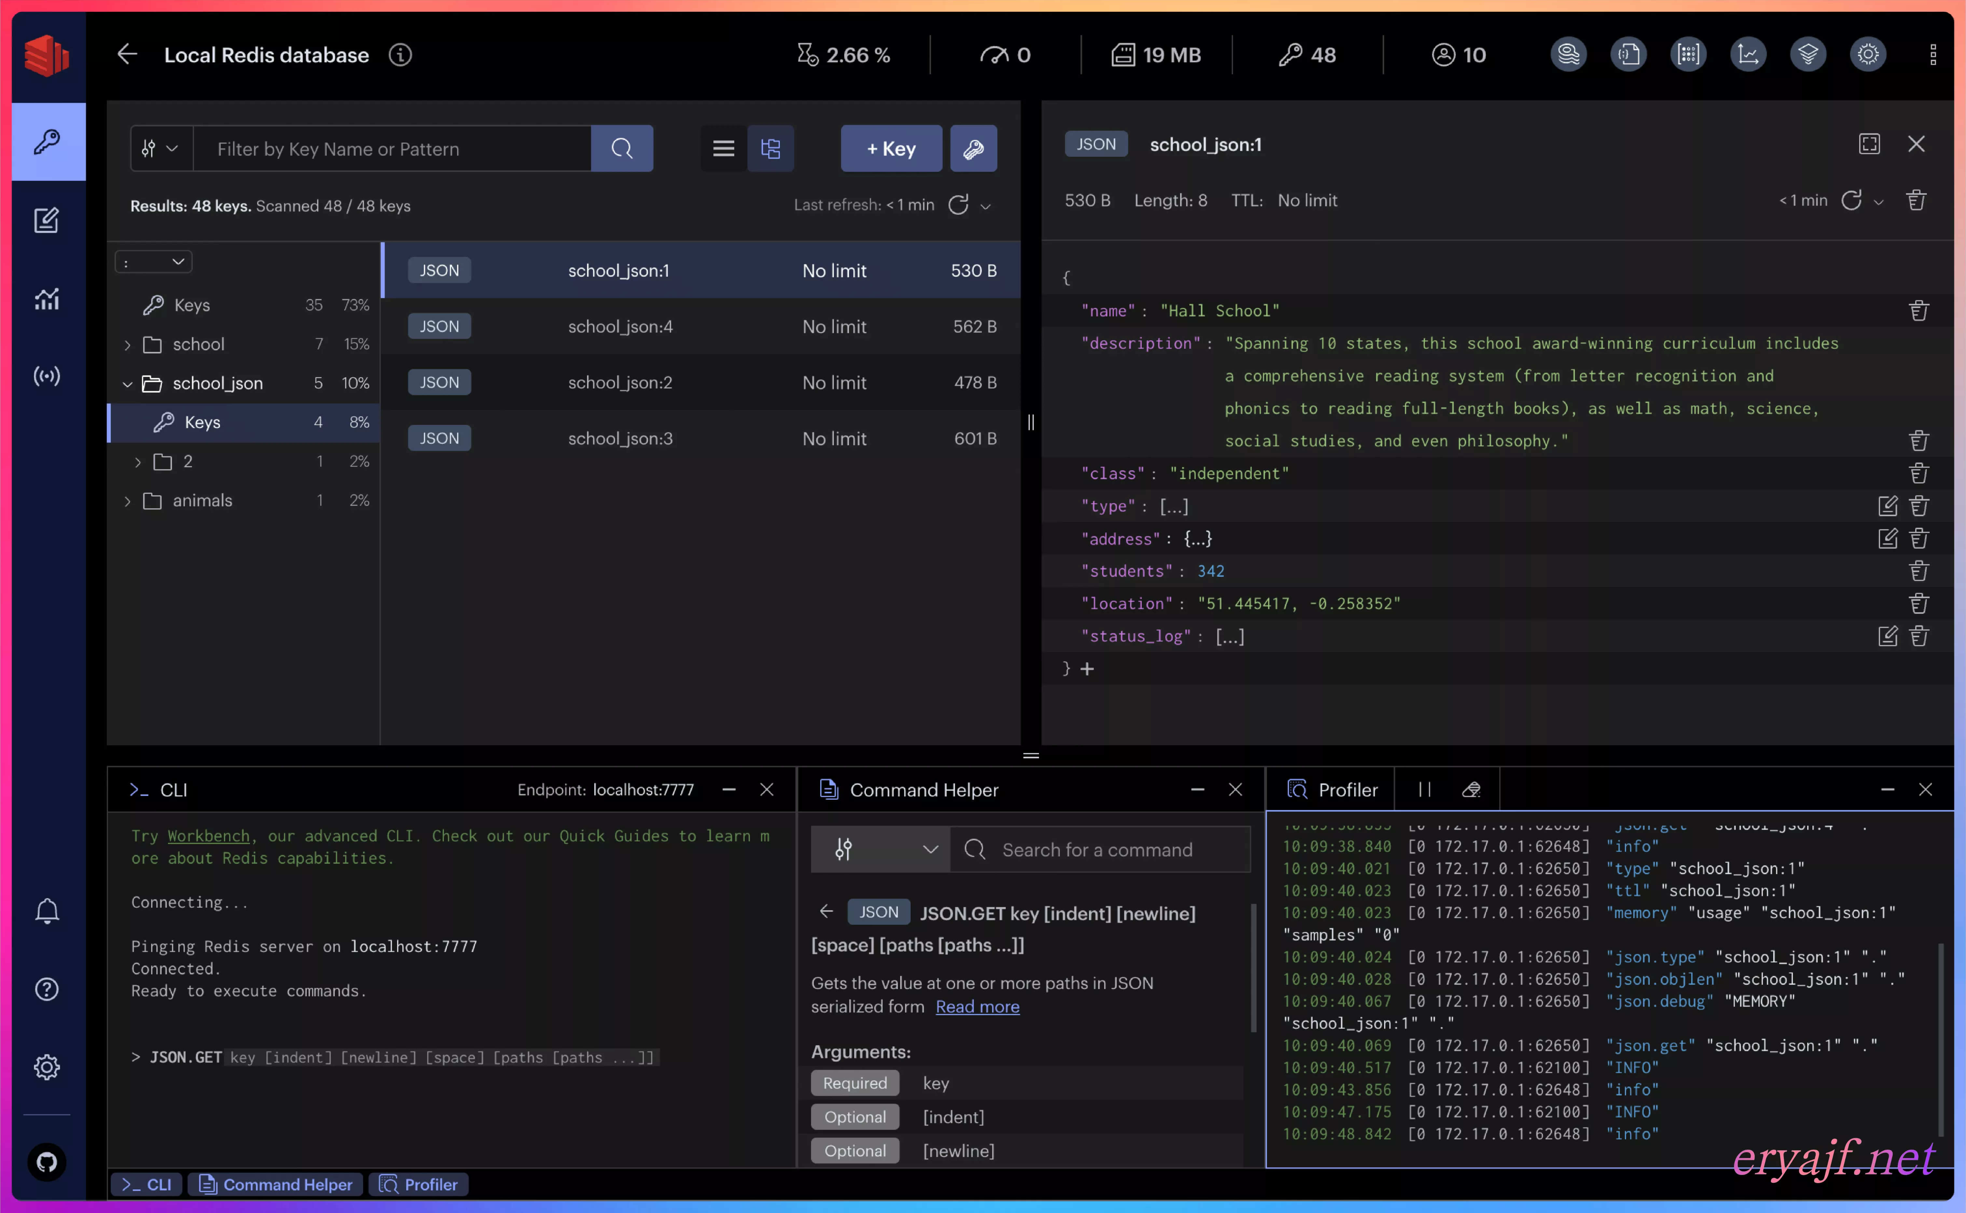Viewport: 1966px width, 1213px height.
Task: Click the + Key button
Action: tap(891, 148)
